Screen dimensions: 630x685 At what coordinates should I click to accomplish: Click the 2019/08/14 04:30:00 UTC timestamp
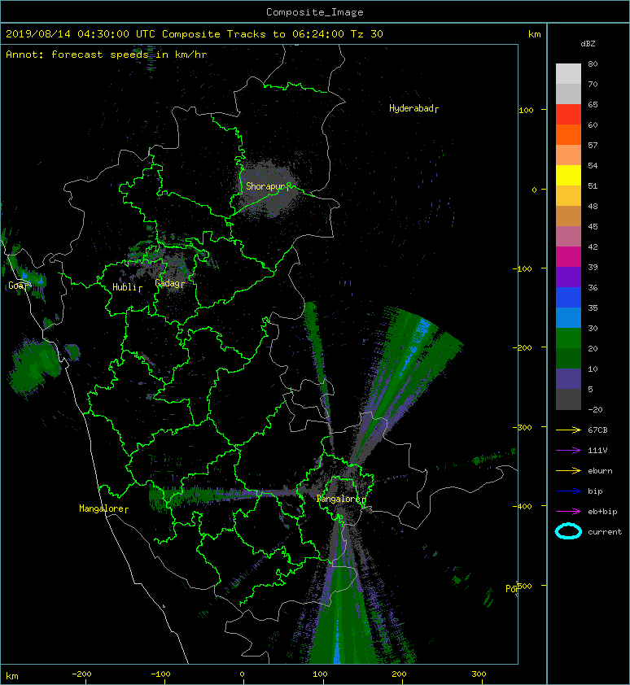tap(81, 34)
